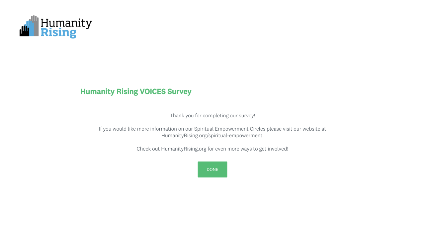Viewport: 425px width, 229px height.
Task: Click the words 'Check out' in the last line
Action: 148,149
